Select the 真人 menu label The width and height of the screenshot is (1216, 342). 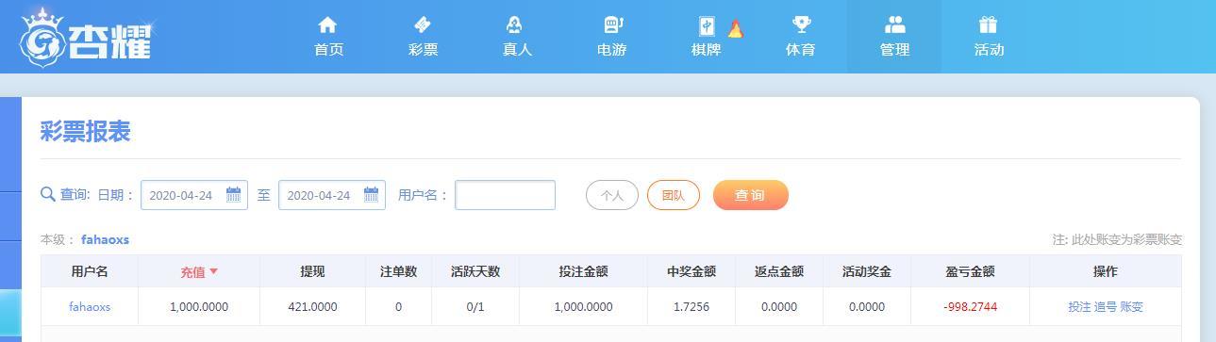click(x=517, y=50)
